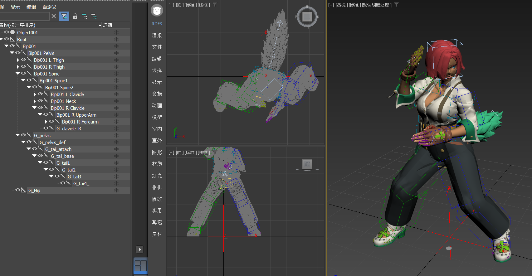Click freeze icon for Bip001 Pelvis row
The width and height of the screenshot is (532, 276).
[x=116, y=53]
